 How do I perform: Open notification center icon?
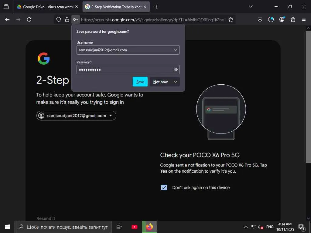302,227
